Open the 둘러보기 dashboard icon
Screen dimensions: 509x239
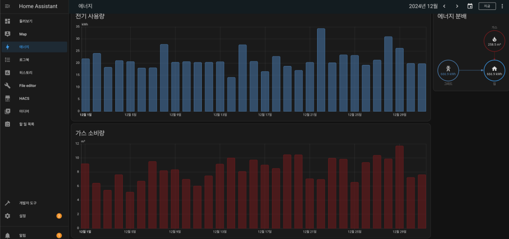pos(7,21)
